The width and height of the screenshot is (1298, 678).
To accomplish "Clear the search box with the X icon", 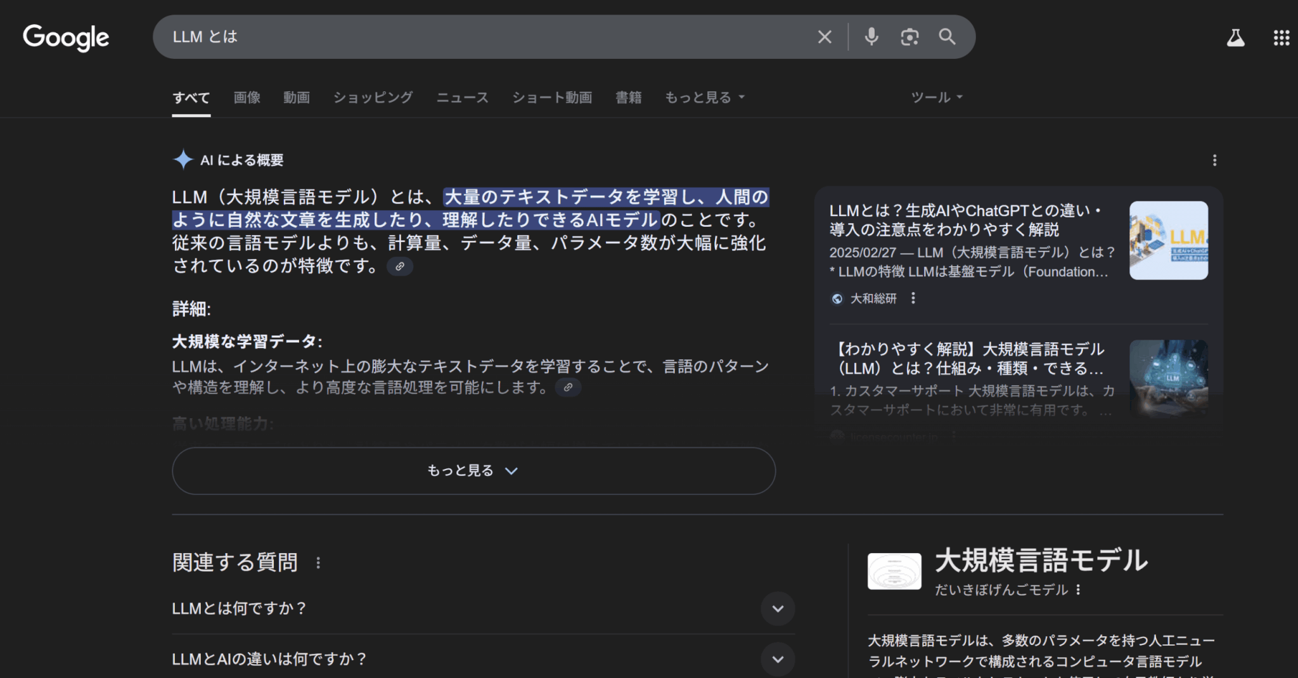I will pyautogui.click(x=825, y=37).
